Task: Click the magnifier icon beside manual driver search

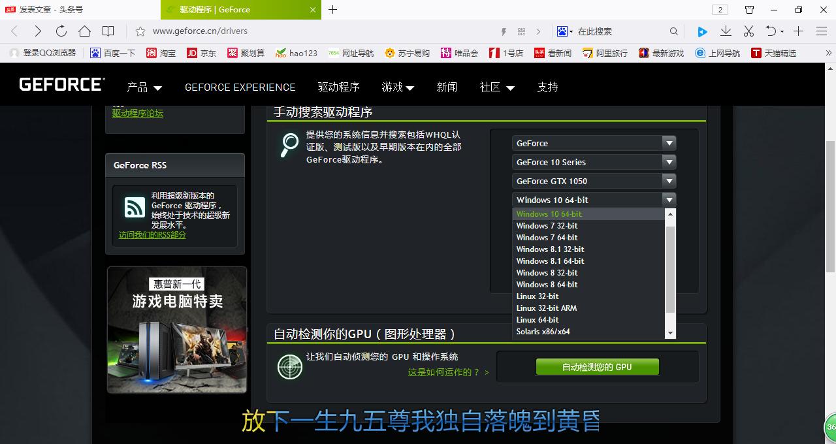Action: pos(289,144)
